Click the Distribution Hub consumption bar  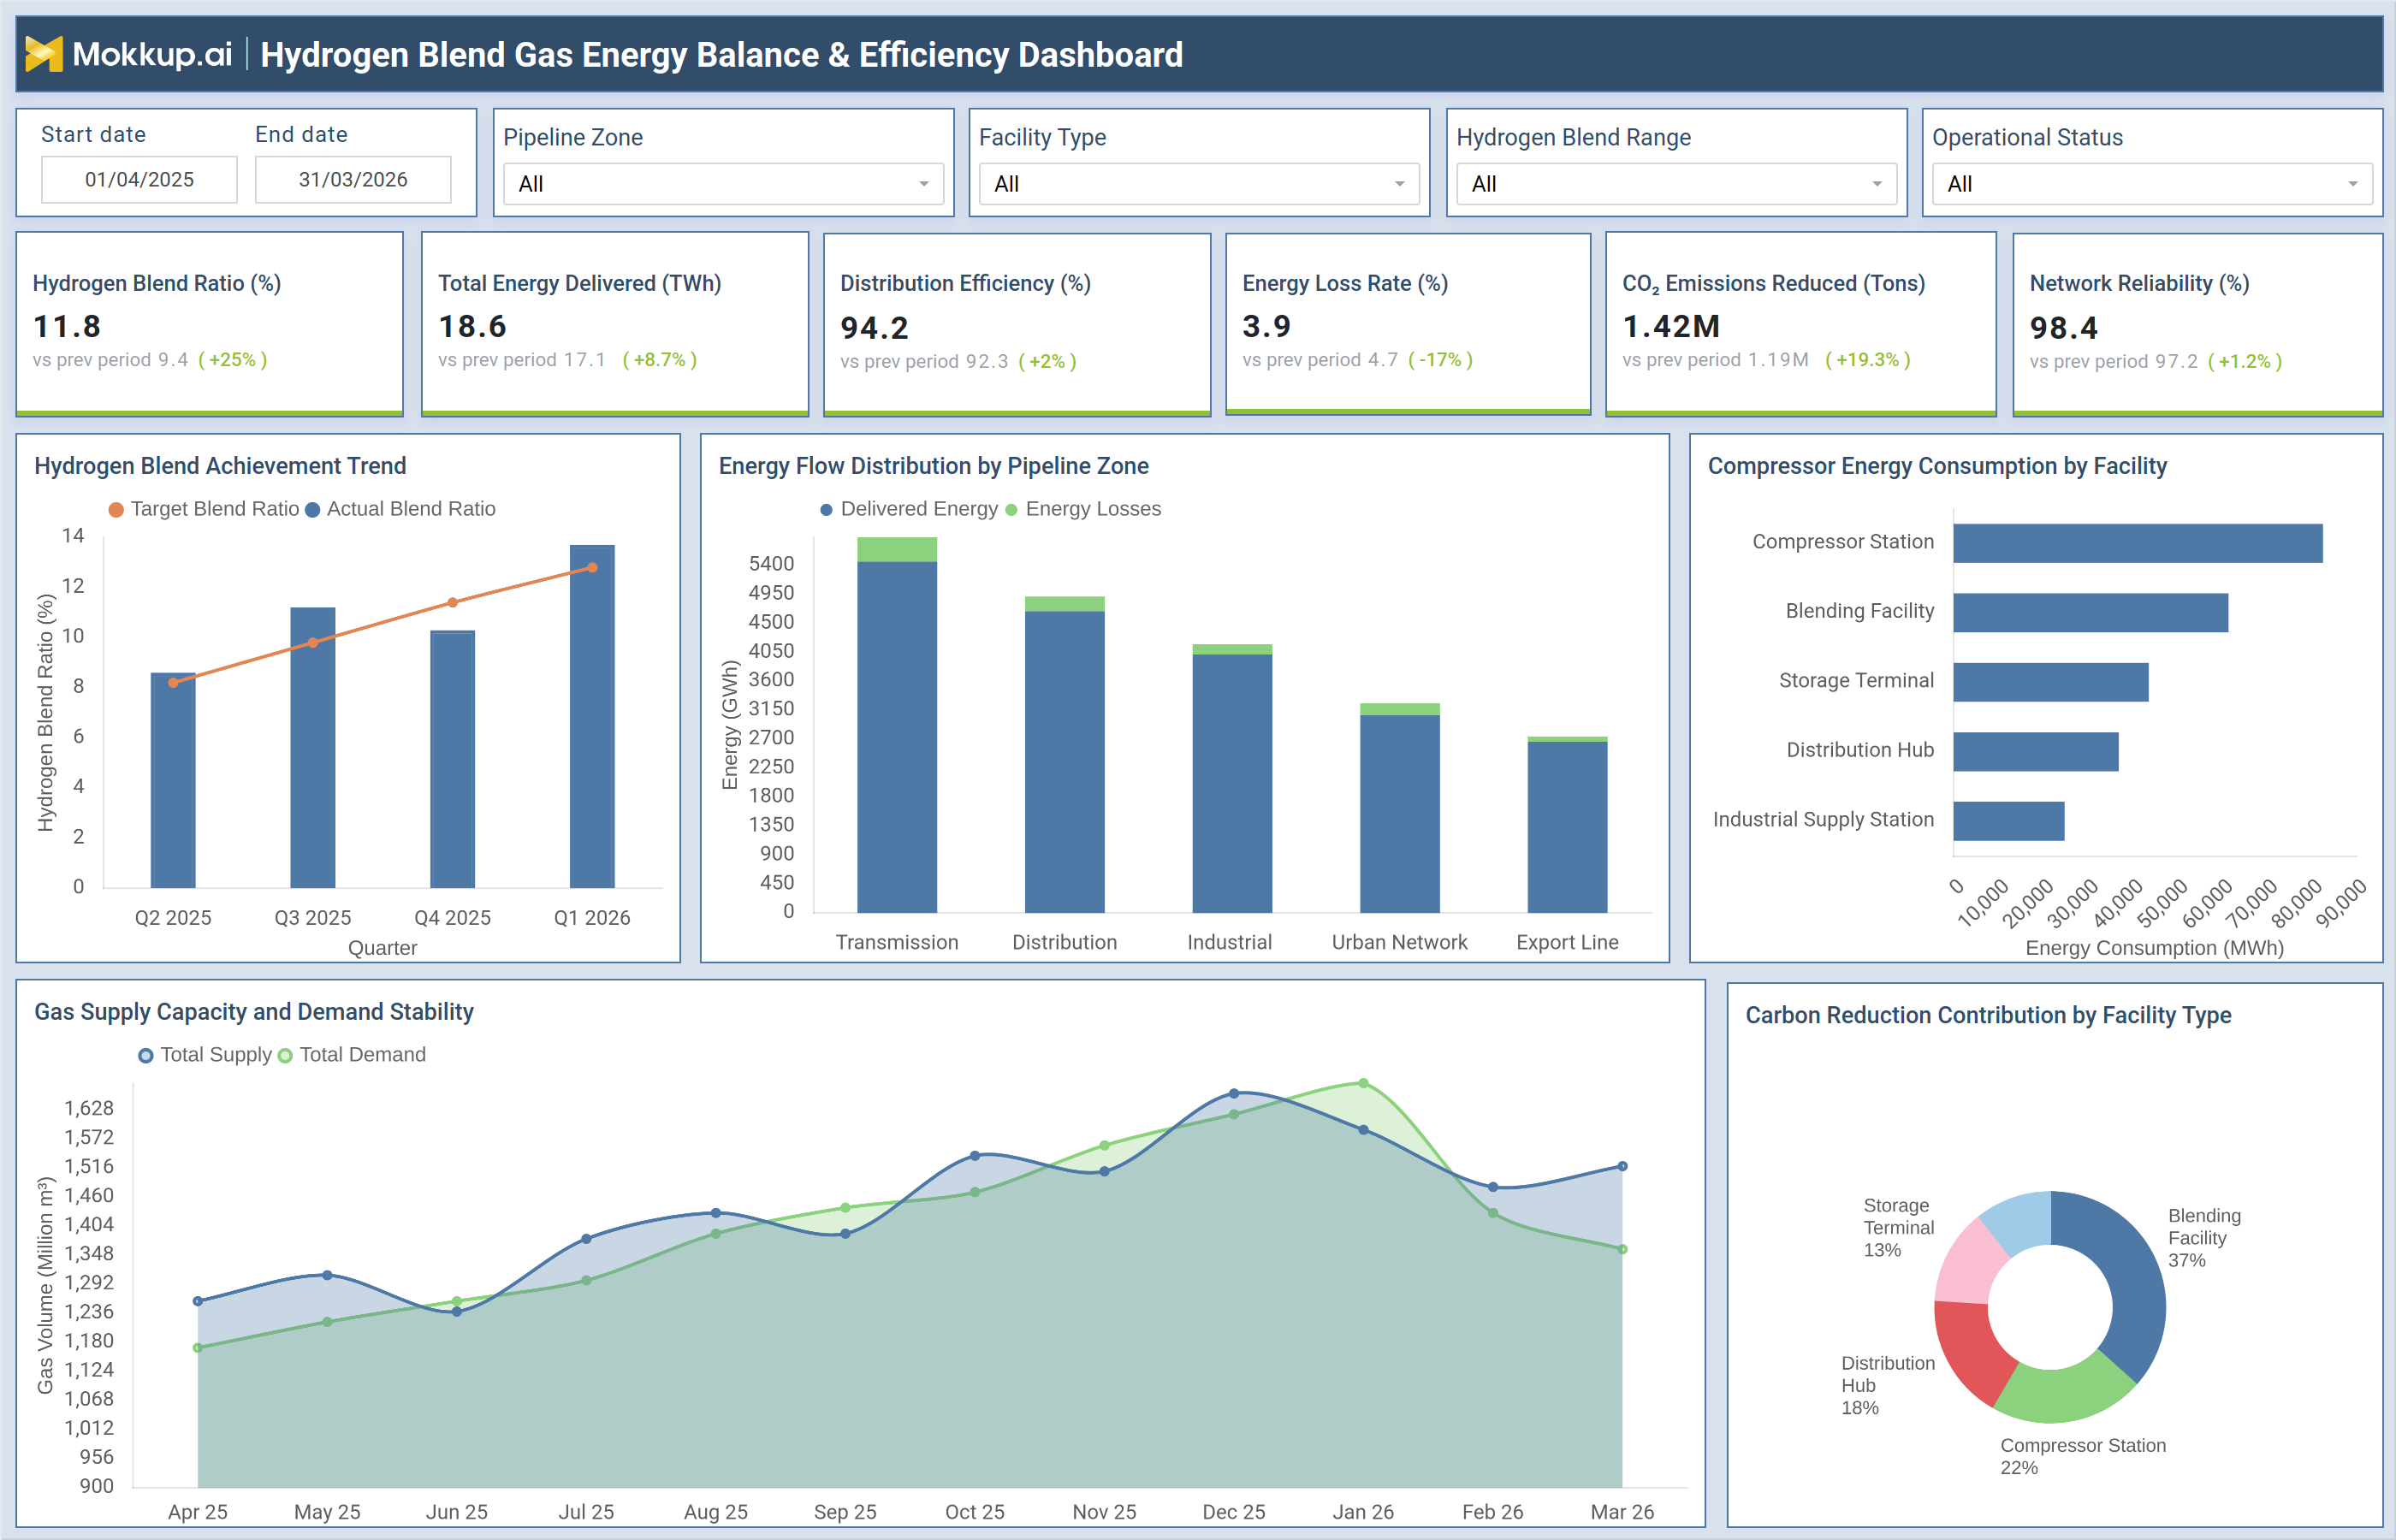[2036, 752]
